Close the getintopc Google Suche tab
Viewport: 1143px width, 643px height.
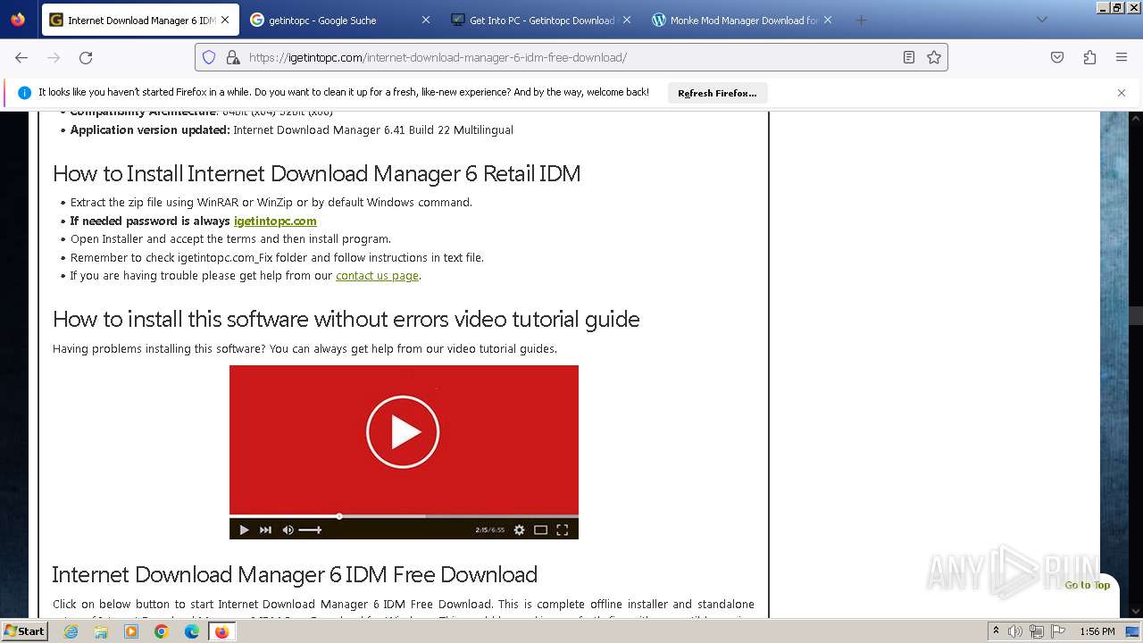(x=426, y=20)
